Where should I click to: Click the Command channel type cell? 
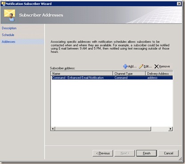121,78
